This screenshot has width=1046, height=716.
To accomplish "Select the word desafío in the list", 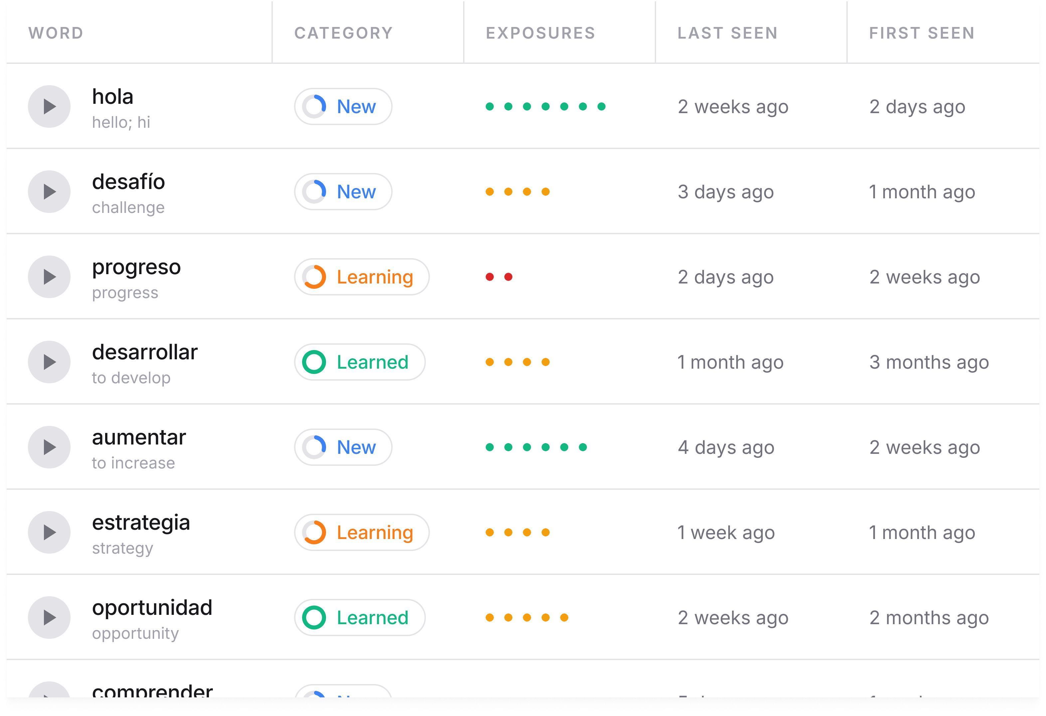I will pos(129,182).
